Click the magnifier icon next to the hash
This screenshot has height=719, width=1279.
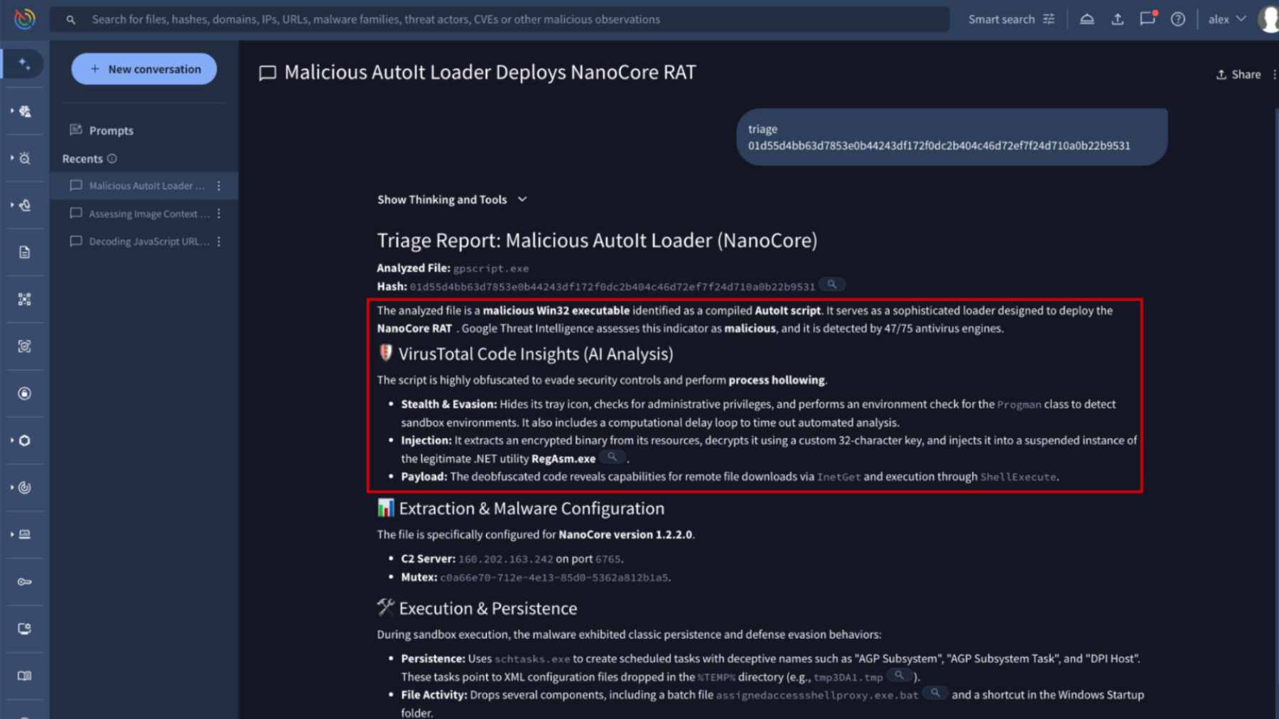831,285
